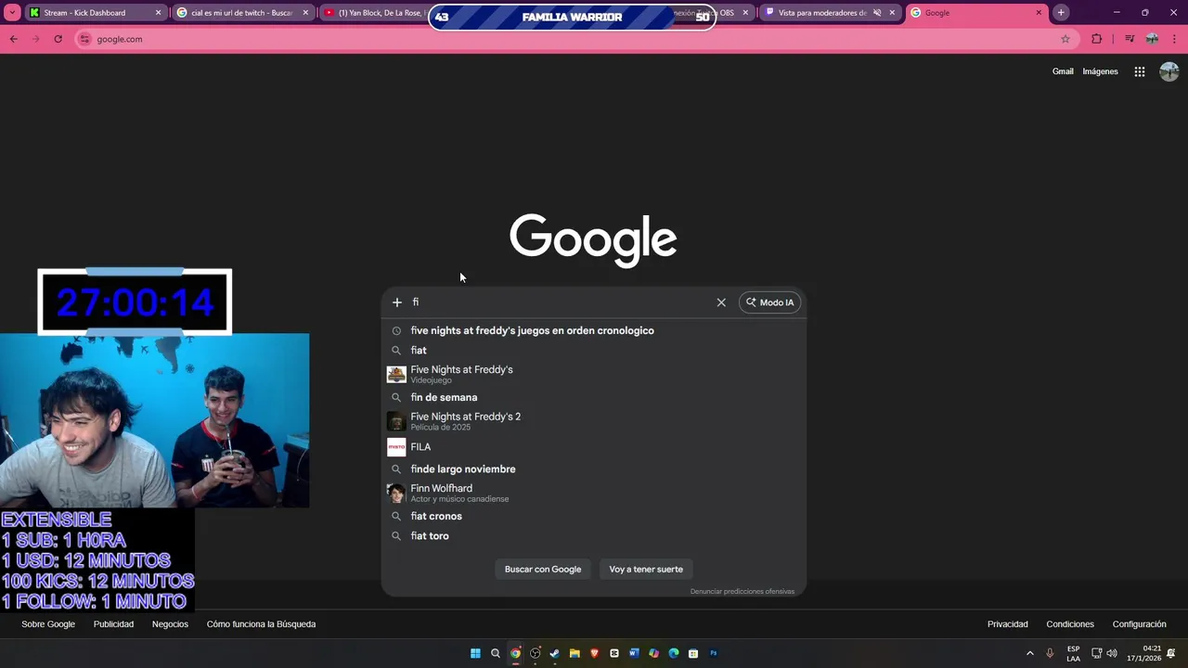Open the notifications bell in the taskbar

1171,653
